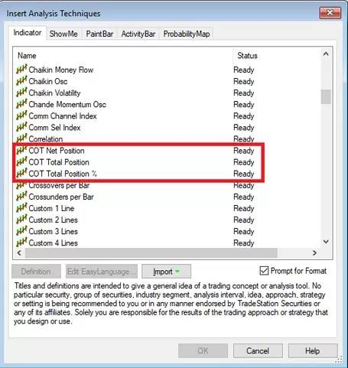Select the Chaikin Money Flow indicator icon
348x368 pixels.
point(21,70)
